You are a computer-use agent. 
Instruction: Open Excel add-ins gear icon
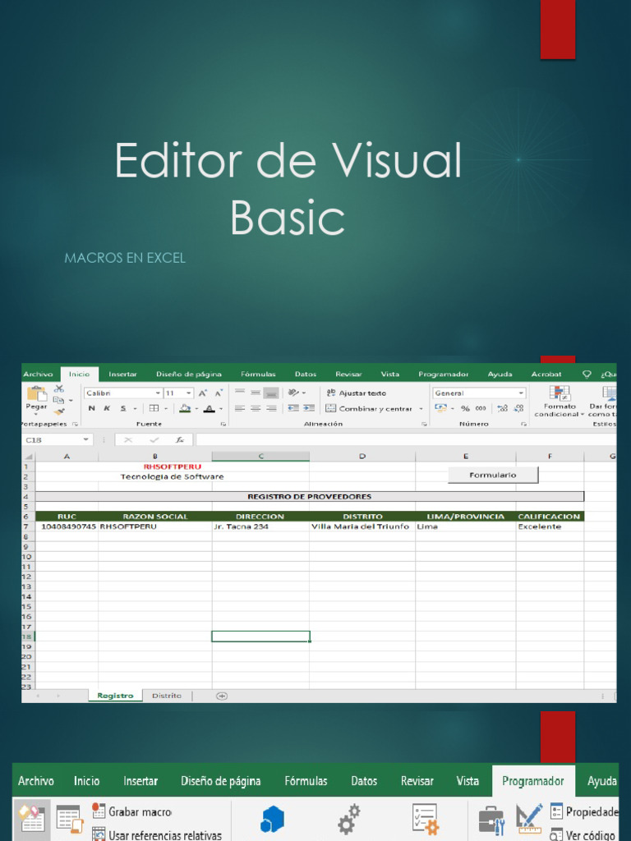pyautogui.click(x=348, y=819)
